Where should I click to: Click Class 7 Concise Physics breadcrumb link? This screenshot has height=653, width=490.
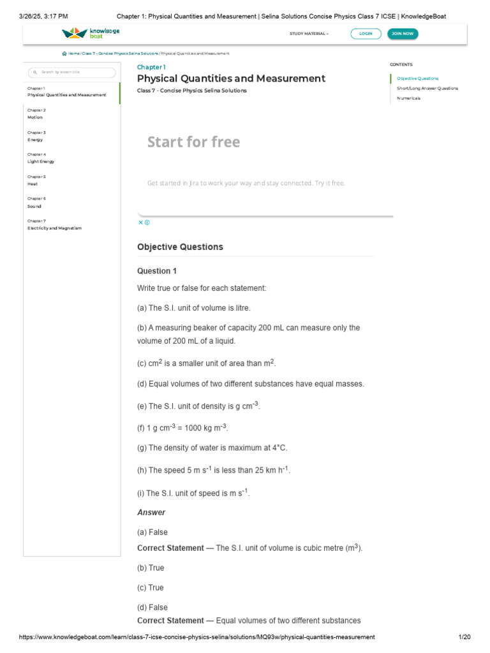pyautogui.click(x=120, y=54)
